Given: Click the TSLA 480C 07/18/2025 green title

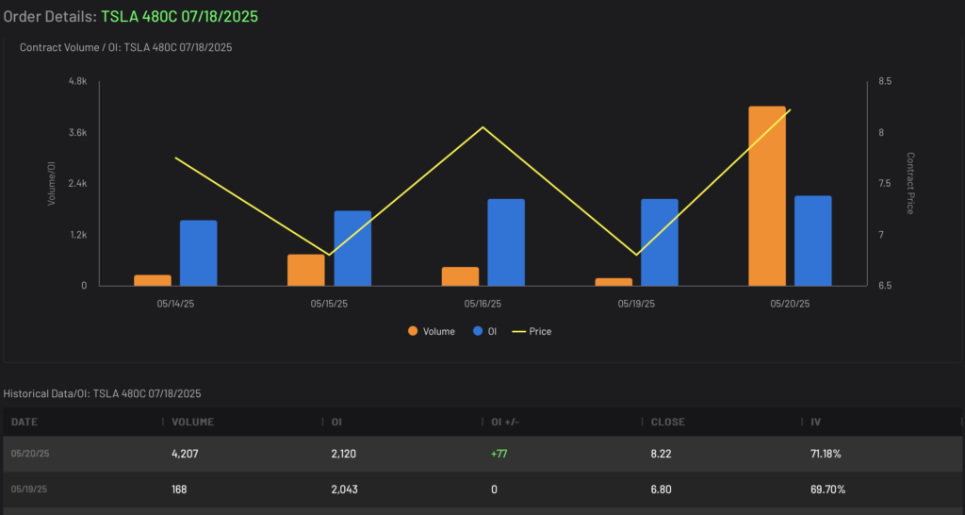Looking at the screenshot, I should click(180, 17).
